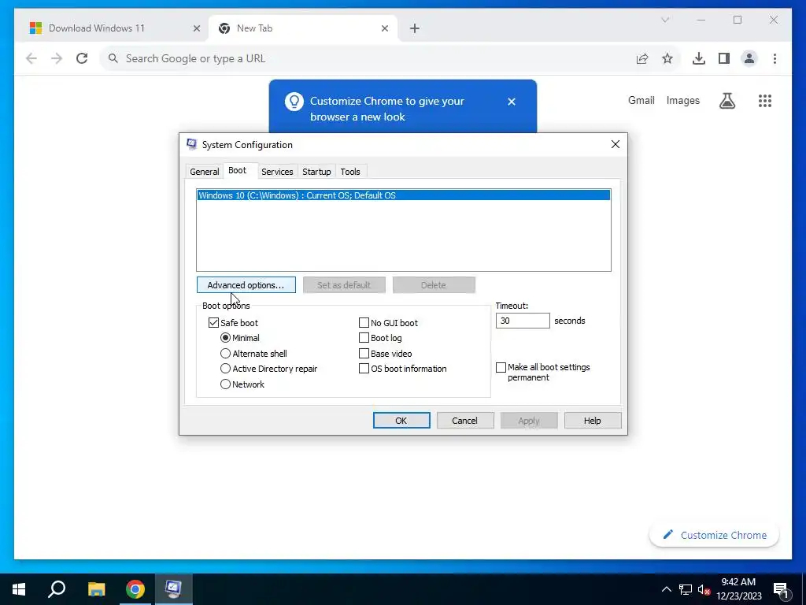Switch to the Startup tab
This screenshot has height=605, width=806.
(316, 172)
